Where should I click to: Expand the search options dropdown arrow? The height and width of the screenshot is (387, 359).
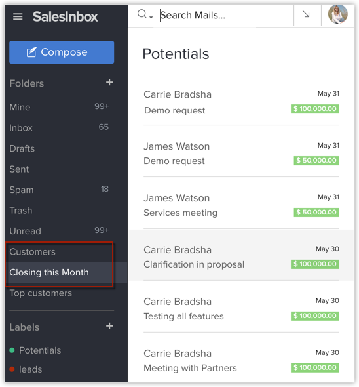tap(151, 17)
